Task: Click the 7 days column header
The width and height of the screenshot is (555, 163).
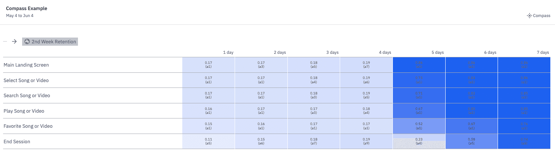Action: pos(543,52)
